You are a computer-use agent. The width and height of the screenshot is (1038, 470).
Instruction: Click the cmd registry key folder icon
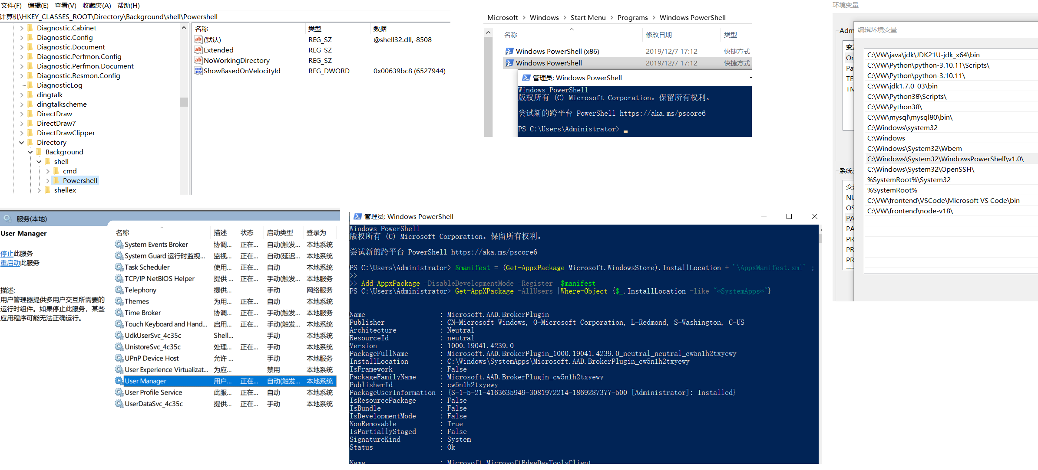pos(56,171)
